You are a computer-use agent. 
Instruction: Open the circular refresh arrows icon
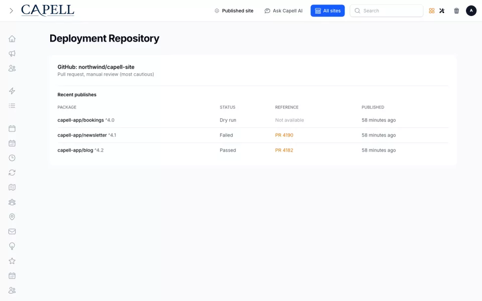(x=12, y=173)
